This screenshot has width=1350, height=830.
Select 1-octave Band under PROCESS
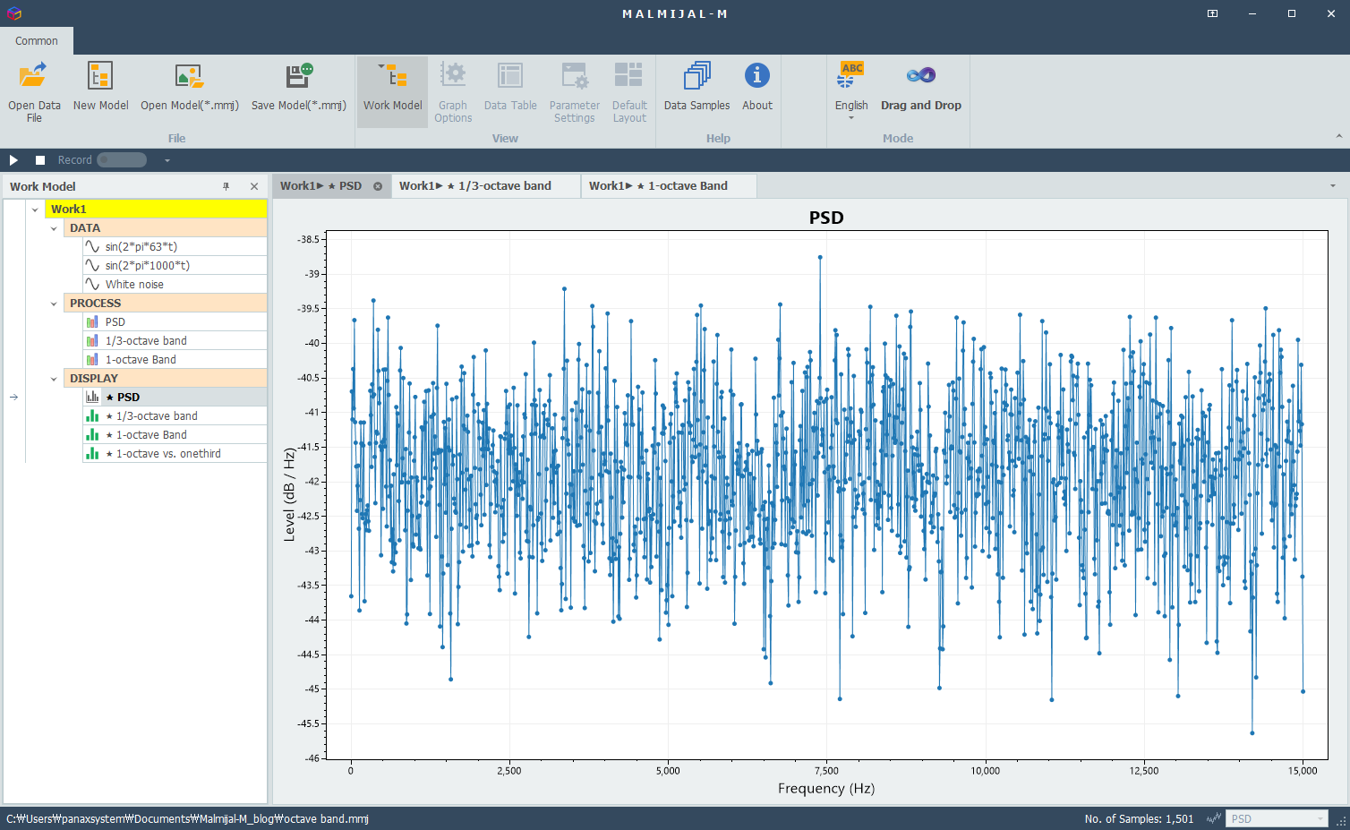point(175,359)
